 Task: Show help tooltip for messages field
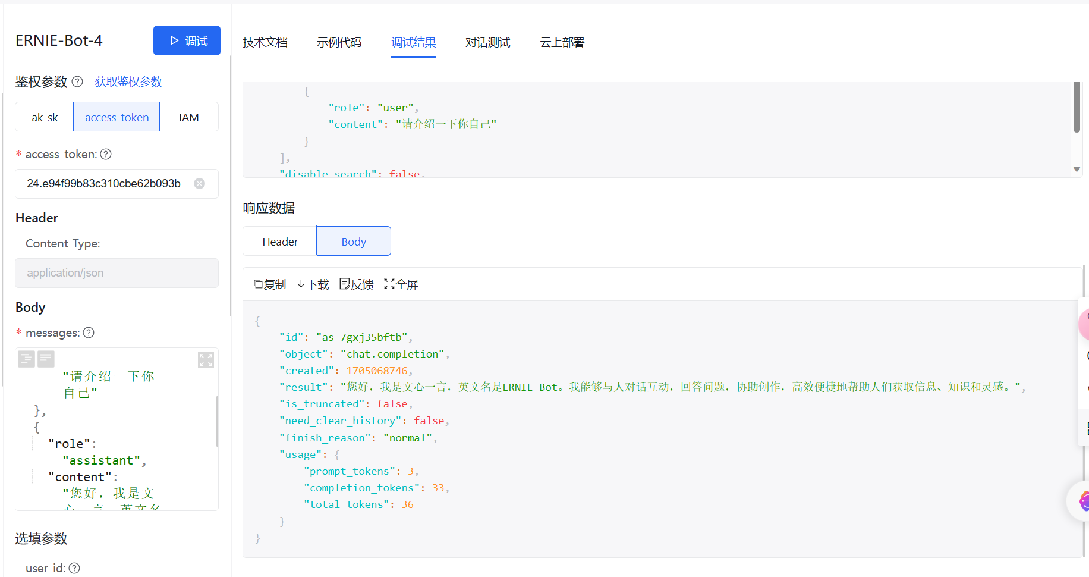[89, 333]
